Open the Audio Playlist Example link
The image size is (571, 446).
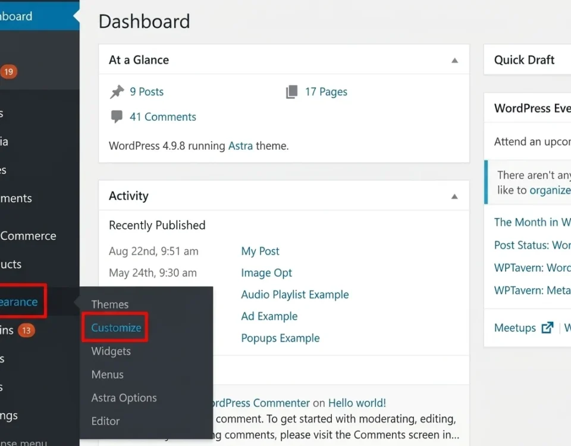click(x=294, y=294)
